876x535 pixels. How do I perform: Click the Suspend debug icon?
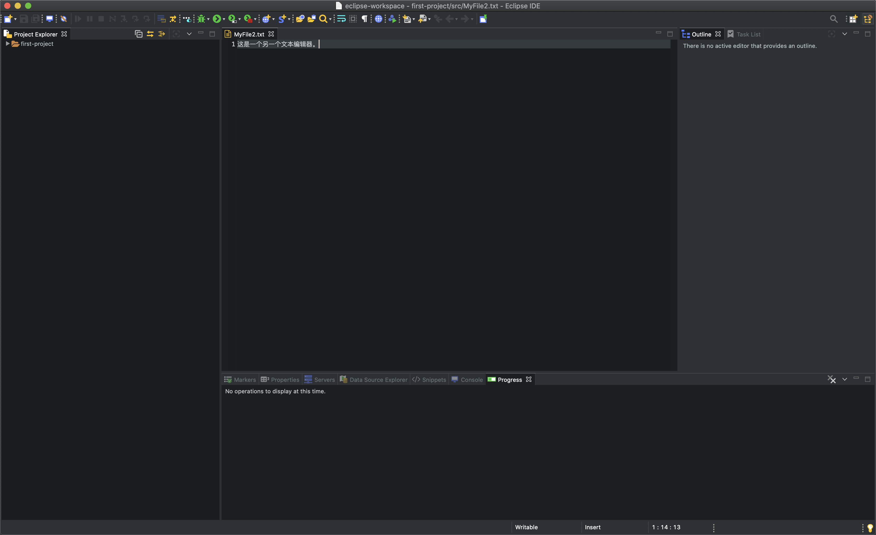(x=90, y=19)
